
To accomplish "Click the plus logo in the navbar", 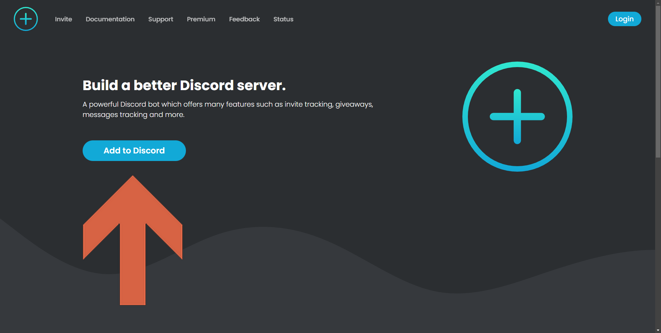I will point(26,19).
